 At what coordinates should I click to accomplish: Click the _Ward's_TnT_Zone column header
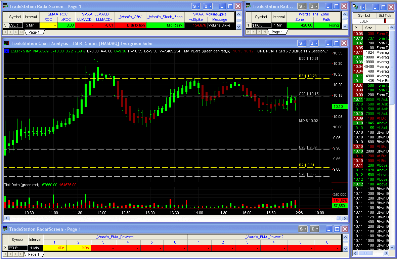click(313, 14)
